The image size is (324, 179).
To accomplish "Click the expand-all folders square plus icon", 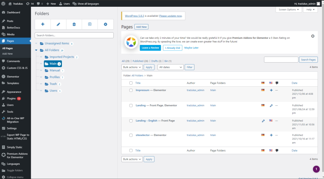I will click(x=90, y=24).
